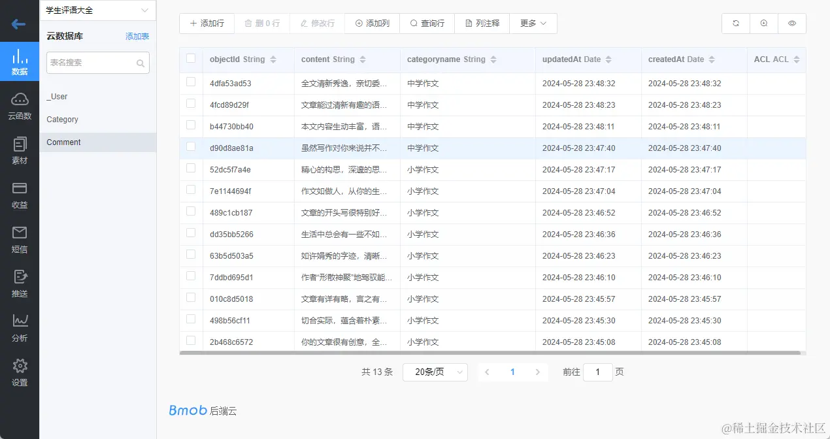Open the 短信 SMS section

pos(20,239)
